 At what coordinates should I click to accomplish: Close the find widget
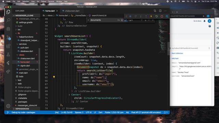coord(153,20)
